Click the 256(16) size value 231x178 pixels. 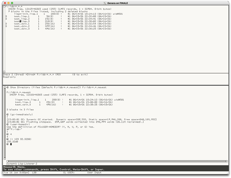pyautogui.click(x=50, y=24)
